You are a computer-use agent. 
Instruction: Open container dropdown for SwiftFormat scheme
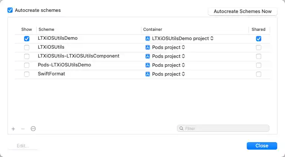(183, 74)
